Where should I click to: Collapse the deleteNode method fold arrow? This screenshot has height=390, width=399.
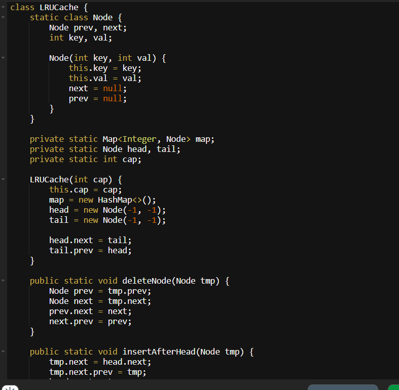[x=3, y=281]
